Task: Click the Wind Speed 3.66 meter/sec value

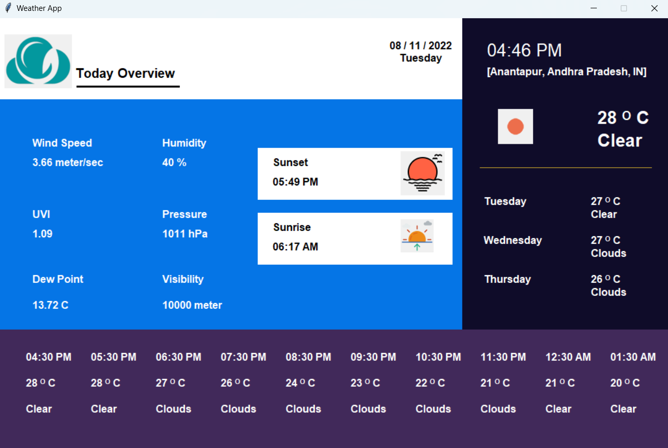Action: (x=68, y=162)
